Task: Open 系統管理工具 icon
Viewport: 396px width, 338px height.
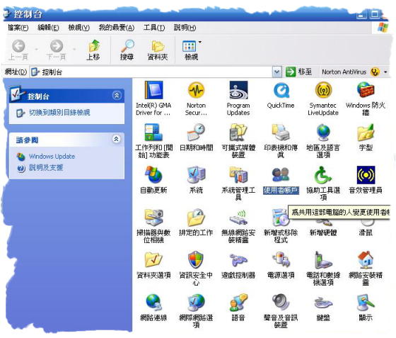Action: [238, 174]
